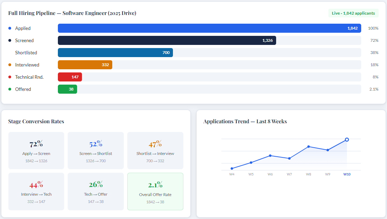Expand the Tech → Offer conversion card
This screenshot has height=219, width=387.
(96, 191)
